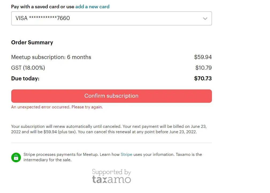Click the 'add a new card' link
270x193 pixels.
pos(92,7)
